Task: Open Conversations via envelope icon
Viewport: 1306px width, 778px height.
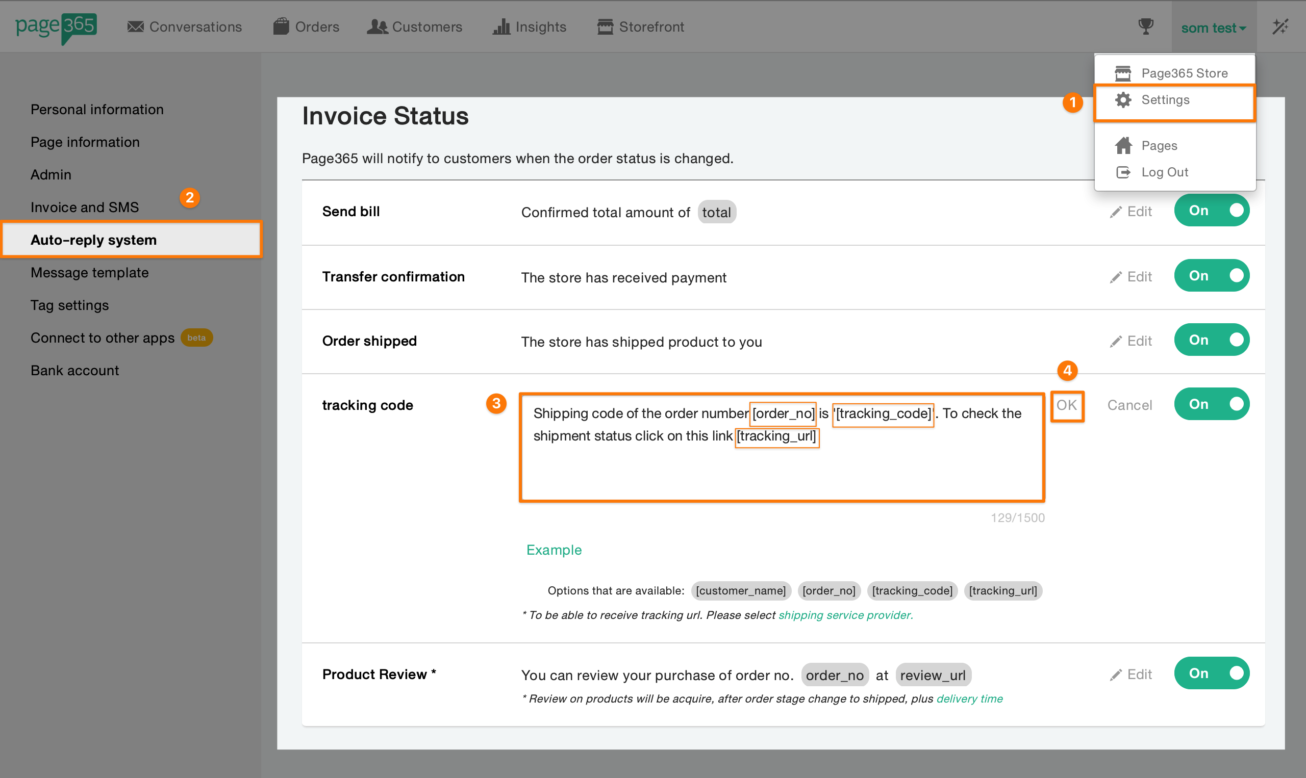Action: pos(135,27)
